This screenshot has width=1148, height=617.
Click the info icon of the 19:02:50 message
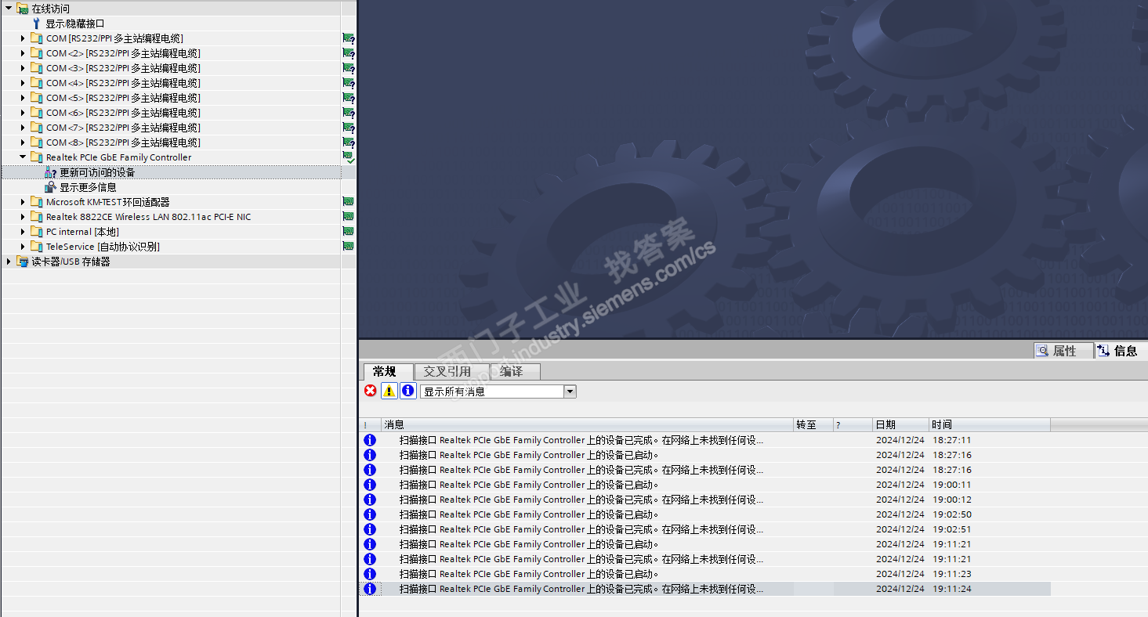370,514
